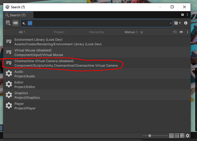The image size is (197, 141).
Task: Maximize the Search window
Action: pos(172,7)
